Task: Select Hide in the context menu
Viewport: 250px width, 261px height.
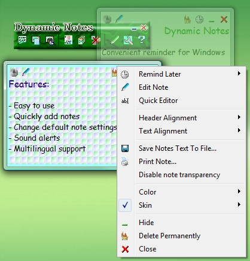Action: [181, 223]
